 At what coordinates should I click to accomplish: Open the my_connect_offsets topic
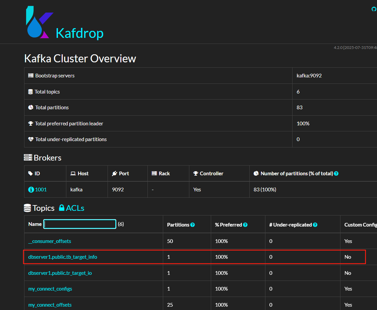[x=50, y=305]
